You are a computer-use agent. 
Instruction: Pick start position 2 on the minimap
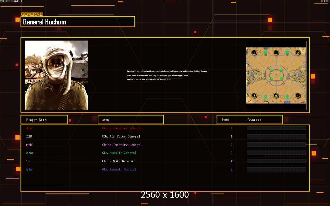[x=298, y=53]
